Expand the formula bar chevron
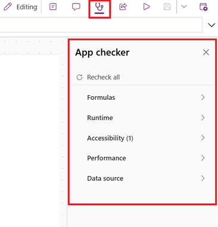Screen dimensions: 218x227 click(x=211, y=25)
